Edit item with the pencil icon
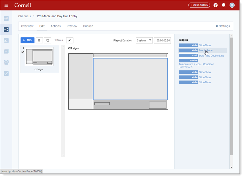Viewport: 244px width, 178px height. pyautogui.click(x=70, y=40)
